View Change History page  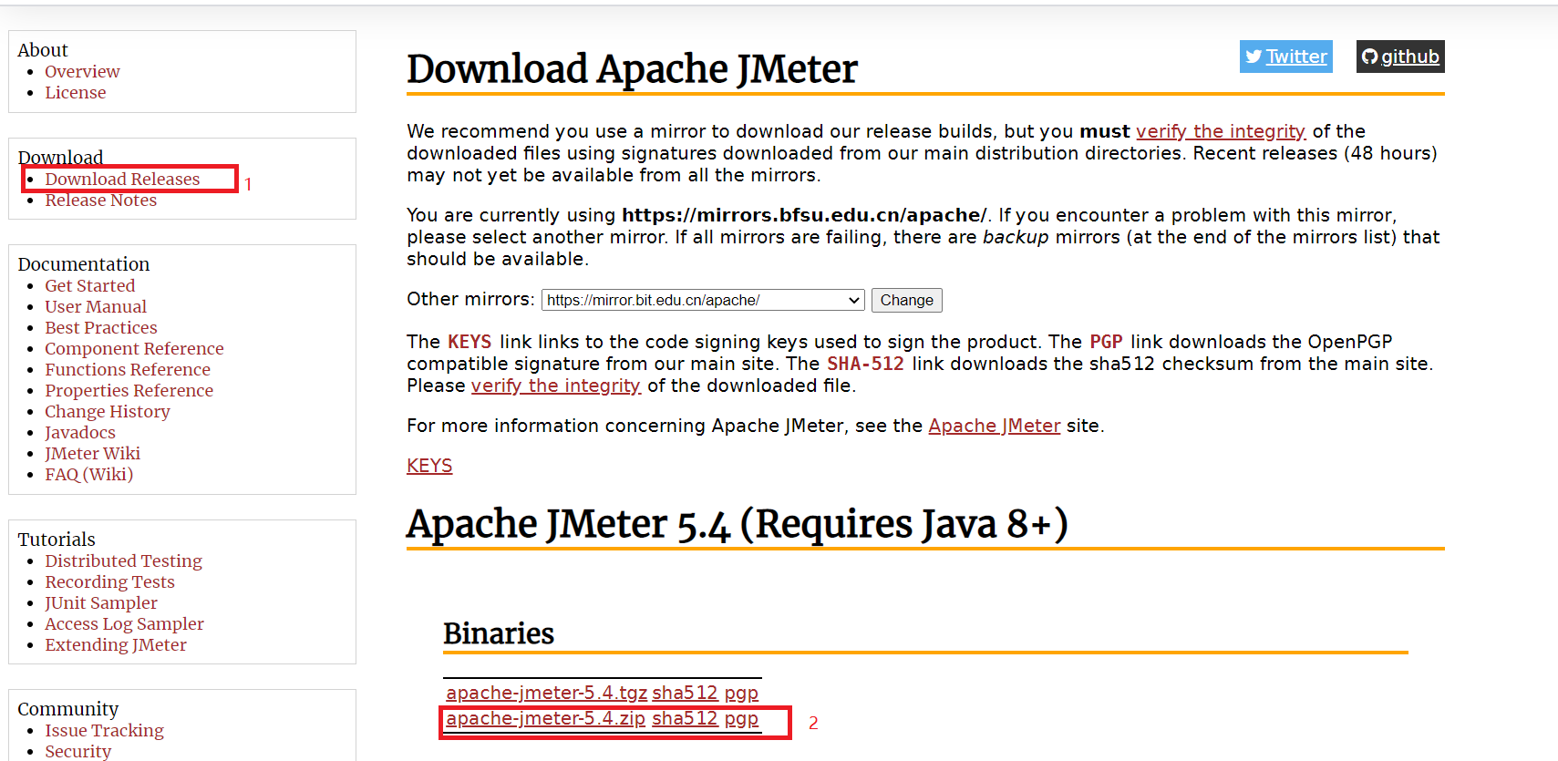(x=108, y=411)
